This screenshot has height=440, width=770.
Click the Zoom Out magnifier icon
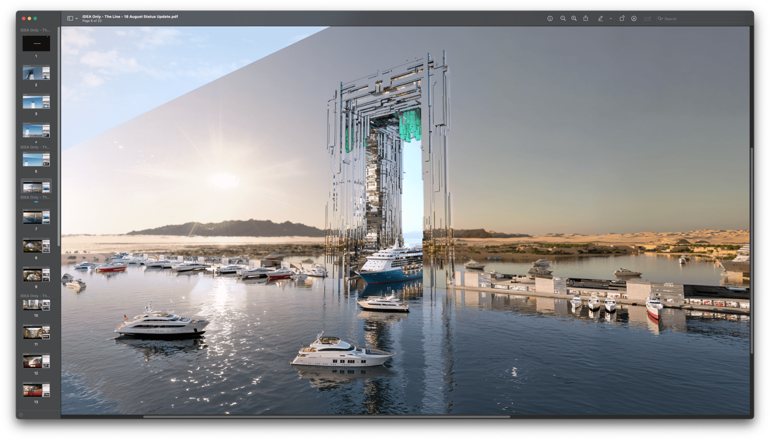coord(563,18)
